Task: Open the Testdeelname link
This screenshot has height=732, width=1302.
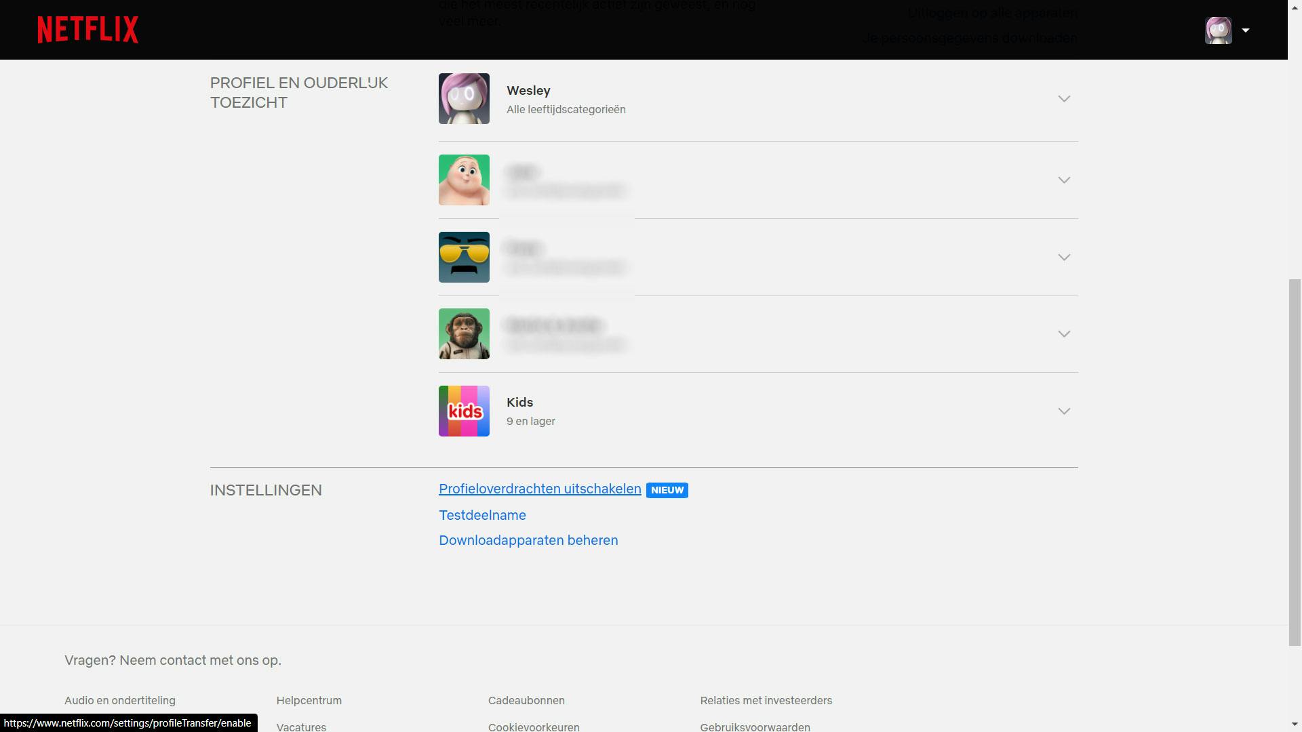Action: [482, 515]
